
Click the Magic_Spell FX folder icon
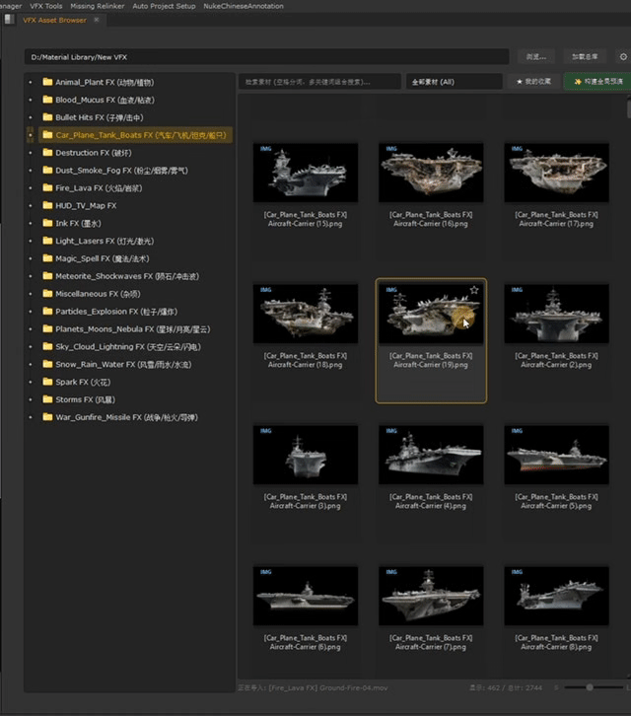pyautogui.click(x=47, y=258)
